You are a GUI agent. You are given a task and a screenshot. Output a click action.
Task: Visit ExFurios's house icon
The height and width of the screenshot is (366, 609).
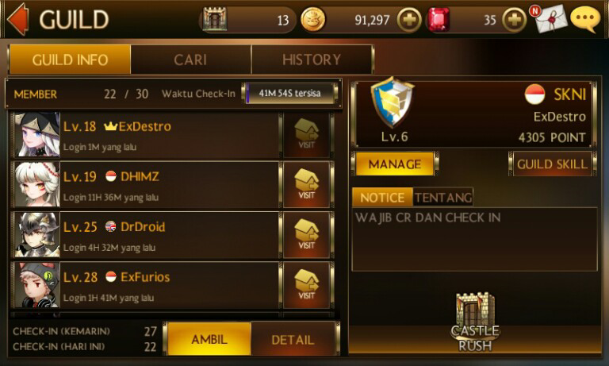coord(307,285)
